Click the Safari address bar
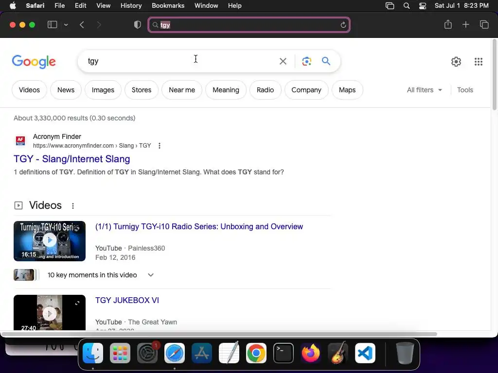 249,25
